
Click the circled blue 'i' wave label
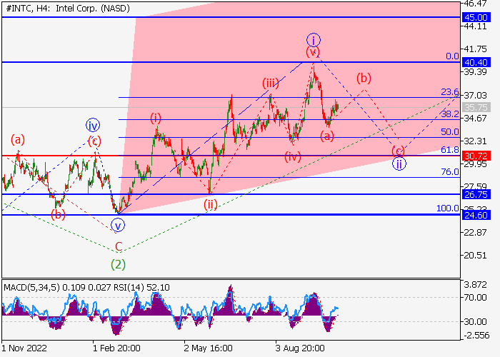coord(313,40)
